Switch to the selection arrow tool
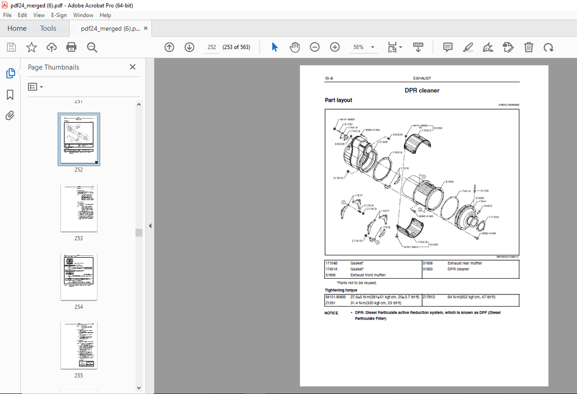 point(275,47)
